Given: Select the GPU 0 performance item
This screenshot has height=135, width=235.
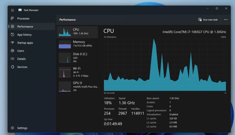Looking at the screenshot, I should (77, 86).
